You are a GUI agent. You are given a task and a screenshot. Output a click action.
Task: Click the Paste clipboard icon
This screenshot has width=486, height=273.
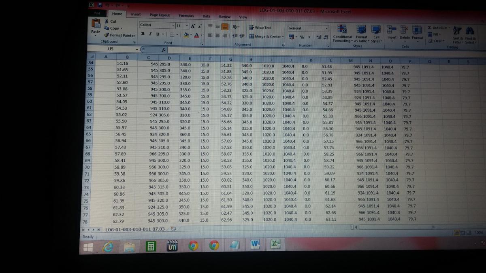click(x=96, y=25)
